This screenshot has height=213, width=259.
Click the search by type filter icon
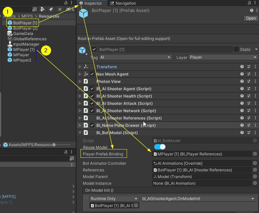[x=43, y=9]
